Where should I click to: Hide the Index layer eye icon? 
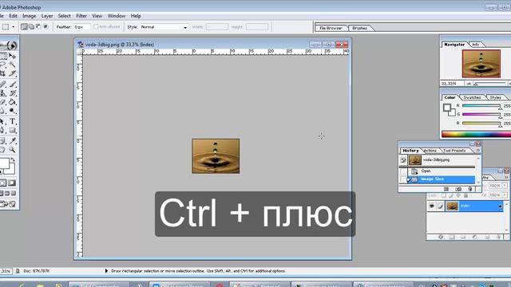click(431, 206)
